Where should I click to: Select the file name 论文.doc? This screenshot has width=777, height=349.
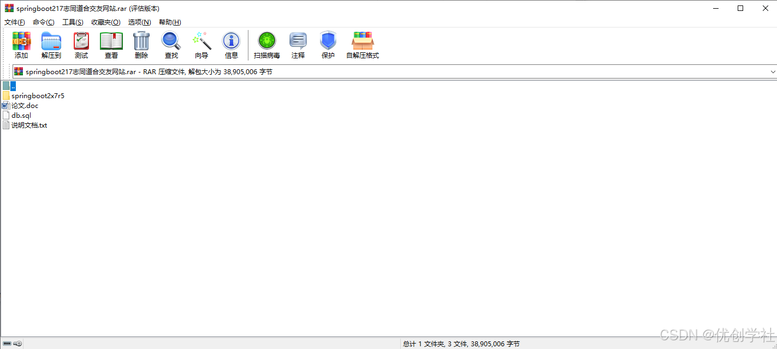25,105
